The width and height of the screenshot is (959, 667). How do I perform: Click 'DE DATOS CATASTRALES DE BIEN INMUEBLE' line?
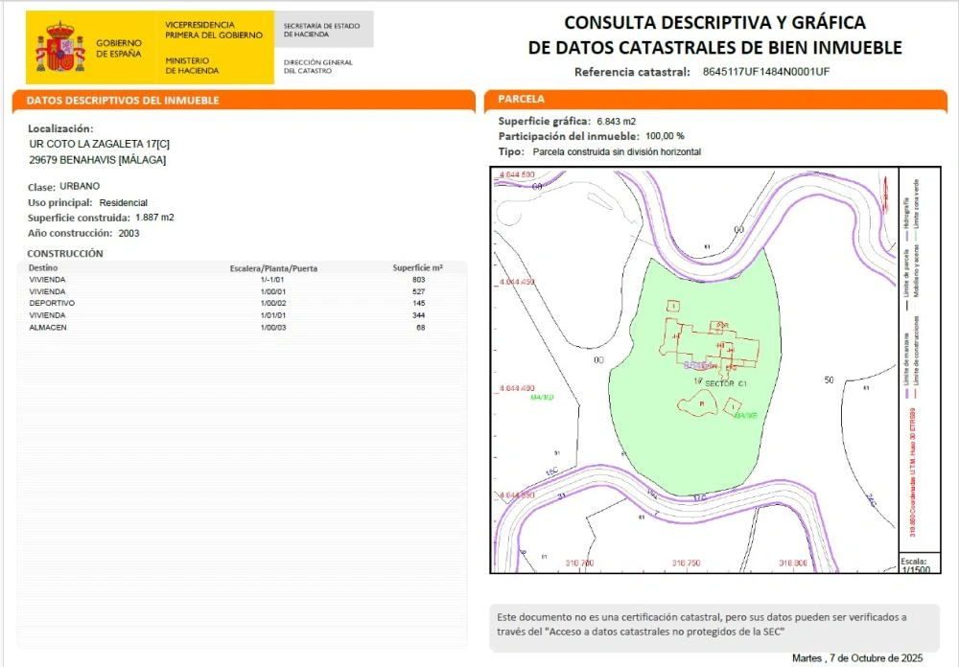715,47
